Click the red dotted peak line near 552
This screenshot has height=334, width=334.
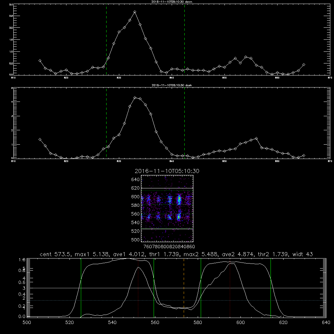click(138, 288)
